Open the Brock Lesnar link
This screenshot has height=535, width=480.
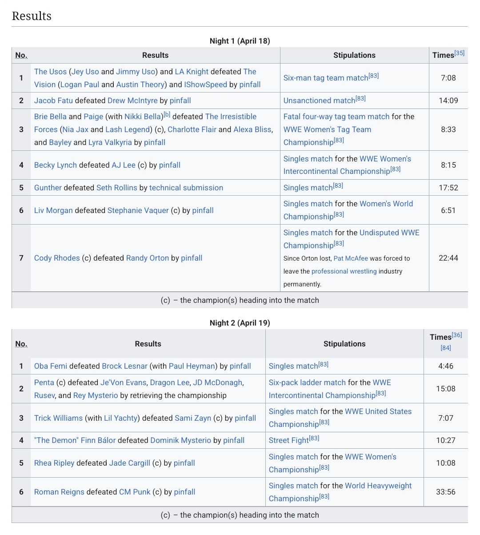coord(125,366)
